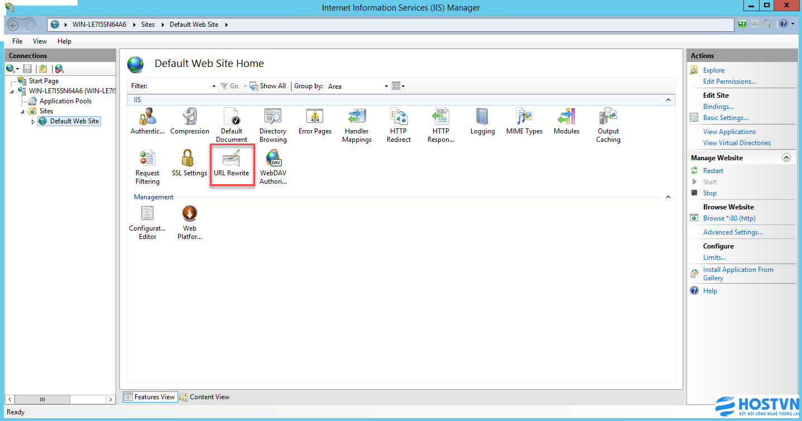The image size is (802, 421).
Task: Open the Filter dropdown arrow
Action: 214,87
